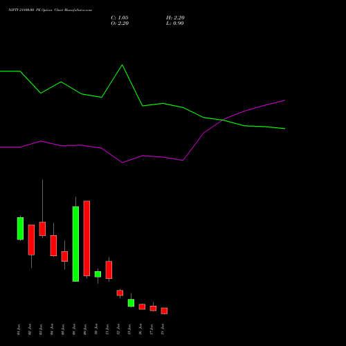Click the '03 Jan' date axis label
The width and height of the screenshot is (346, 346).
click(x=41, y=329)
